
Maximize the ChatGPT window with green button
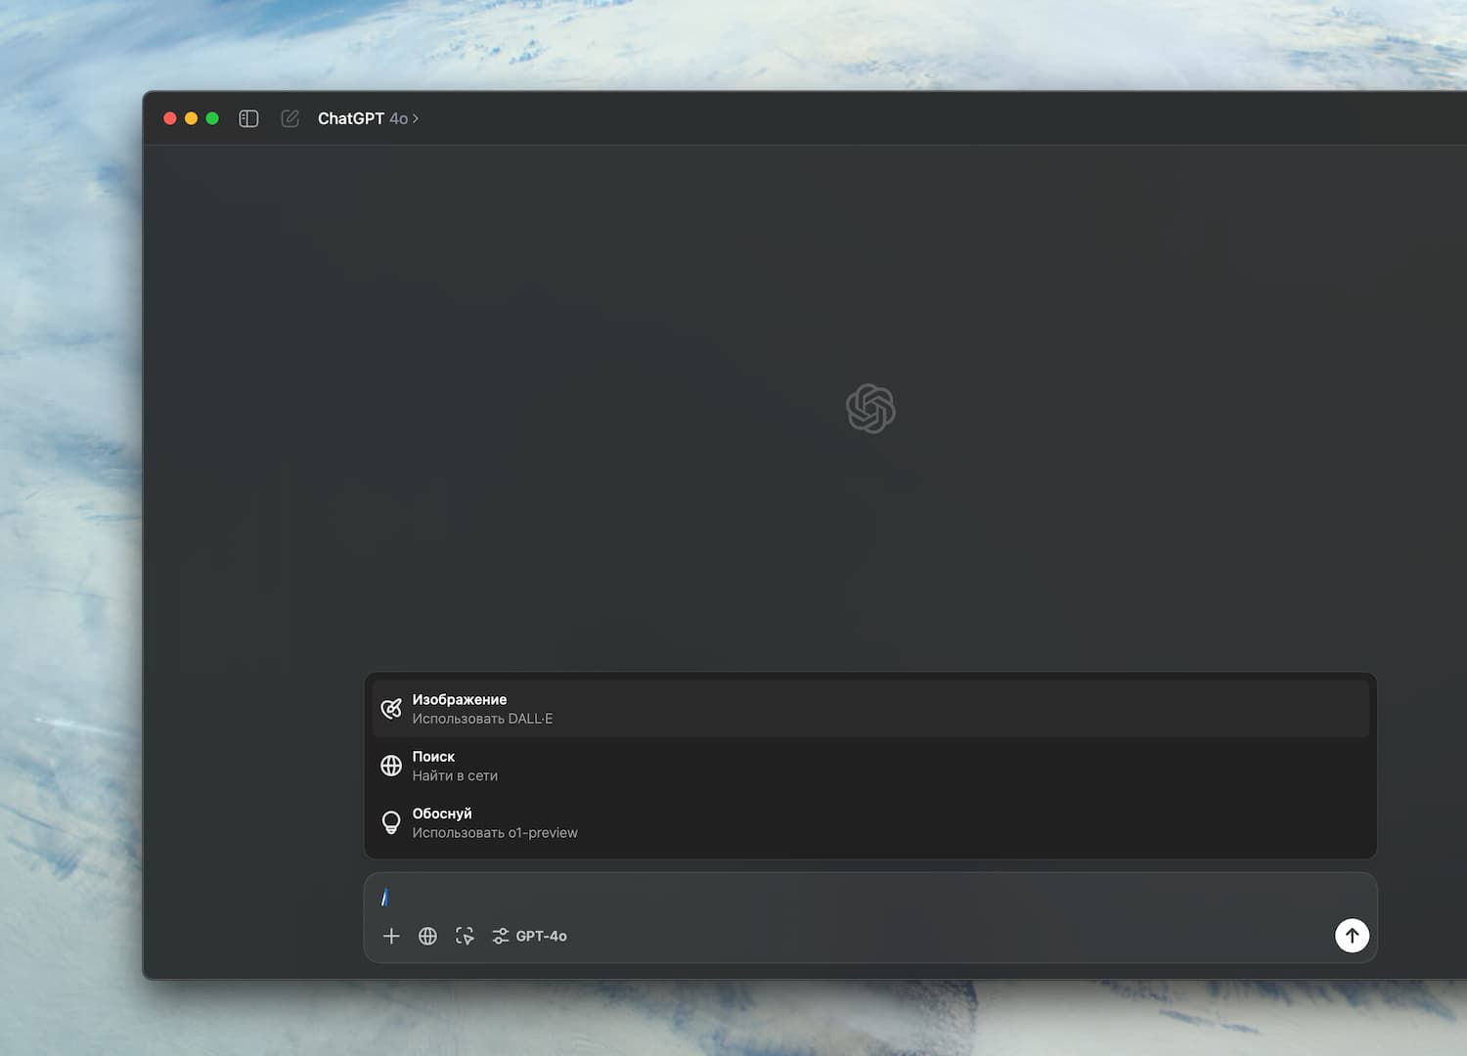(212, 118)
